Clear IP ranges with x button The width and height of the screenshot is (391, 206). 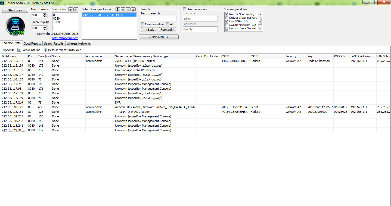(133, 10)
